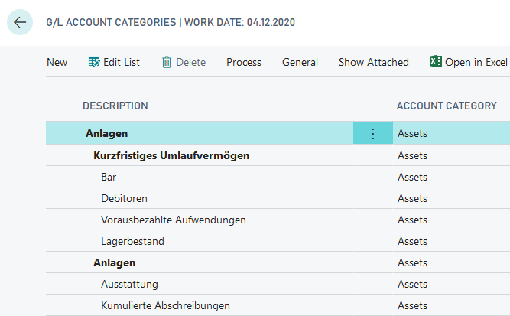Select the Ausstattung row
Screen dimensions: 510x316
129,284
